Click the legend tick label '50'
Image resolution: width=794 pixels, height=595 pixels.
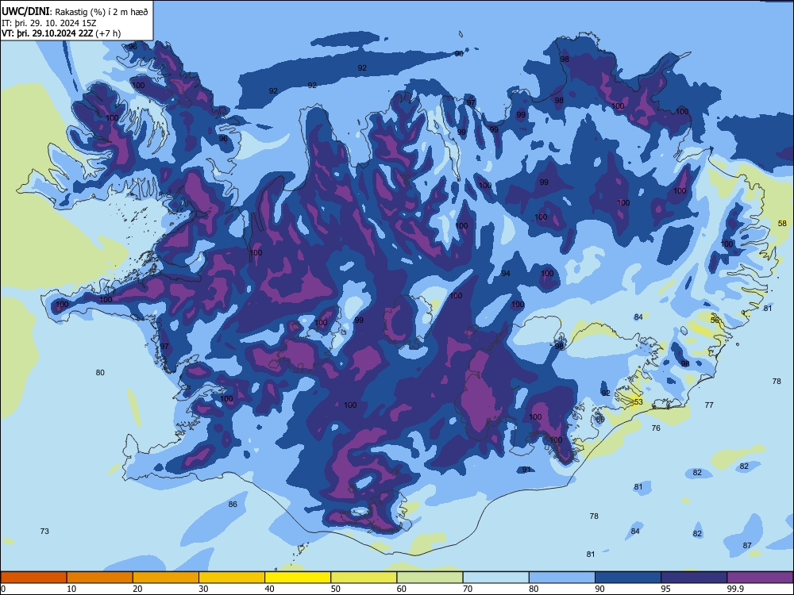click(336, 589)
